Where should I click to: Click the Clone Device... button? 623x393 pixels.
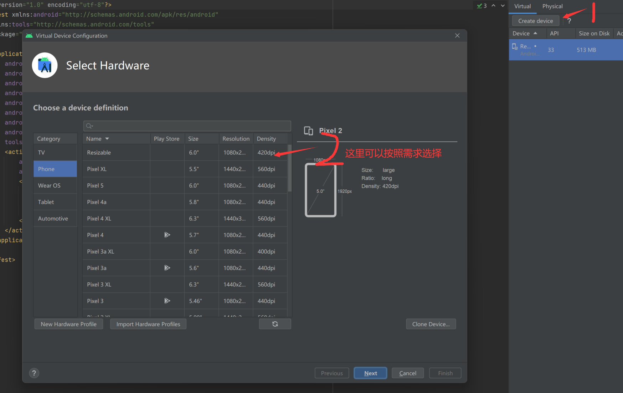click(431, 324)
